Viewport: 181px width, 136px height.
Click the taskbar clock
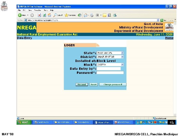(172, 122)
